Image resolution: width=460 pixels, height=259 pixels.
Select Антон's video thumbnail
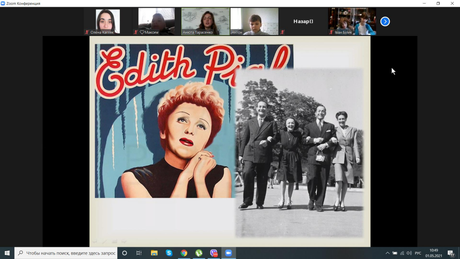click(x=254, y=22)
